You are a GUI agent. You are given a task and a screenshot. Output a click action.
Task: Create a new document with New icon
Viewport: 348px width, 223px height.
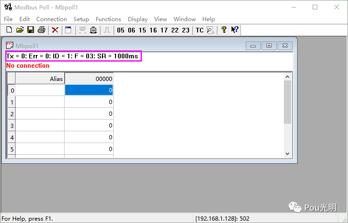click(x=9, y=30)
